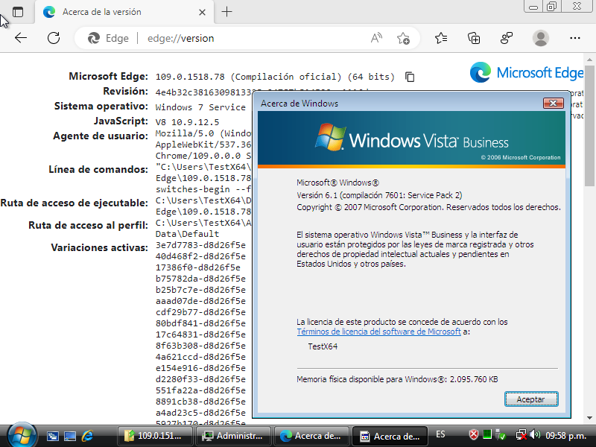Click the "Versión 6.1 (compilación 7601: Service Pack 2)" line
The image size is (596, 447).
[x=379, y=195]
